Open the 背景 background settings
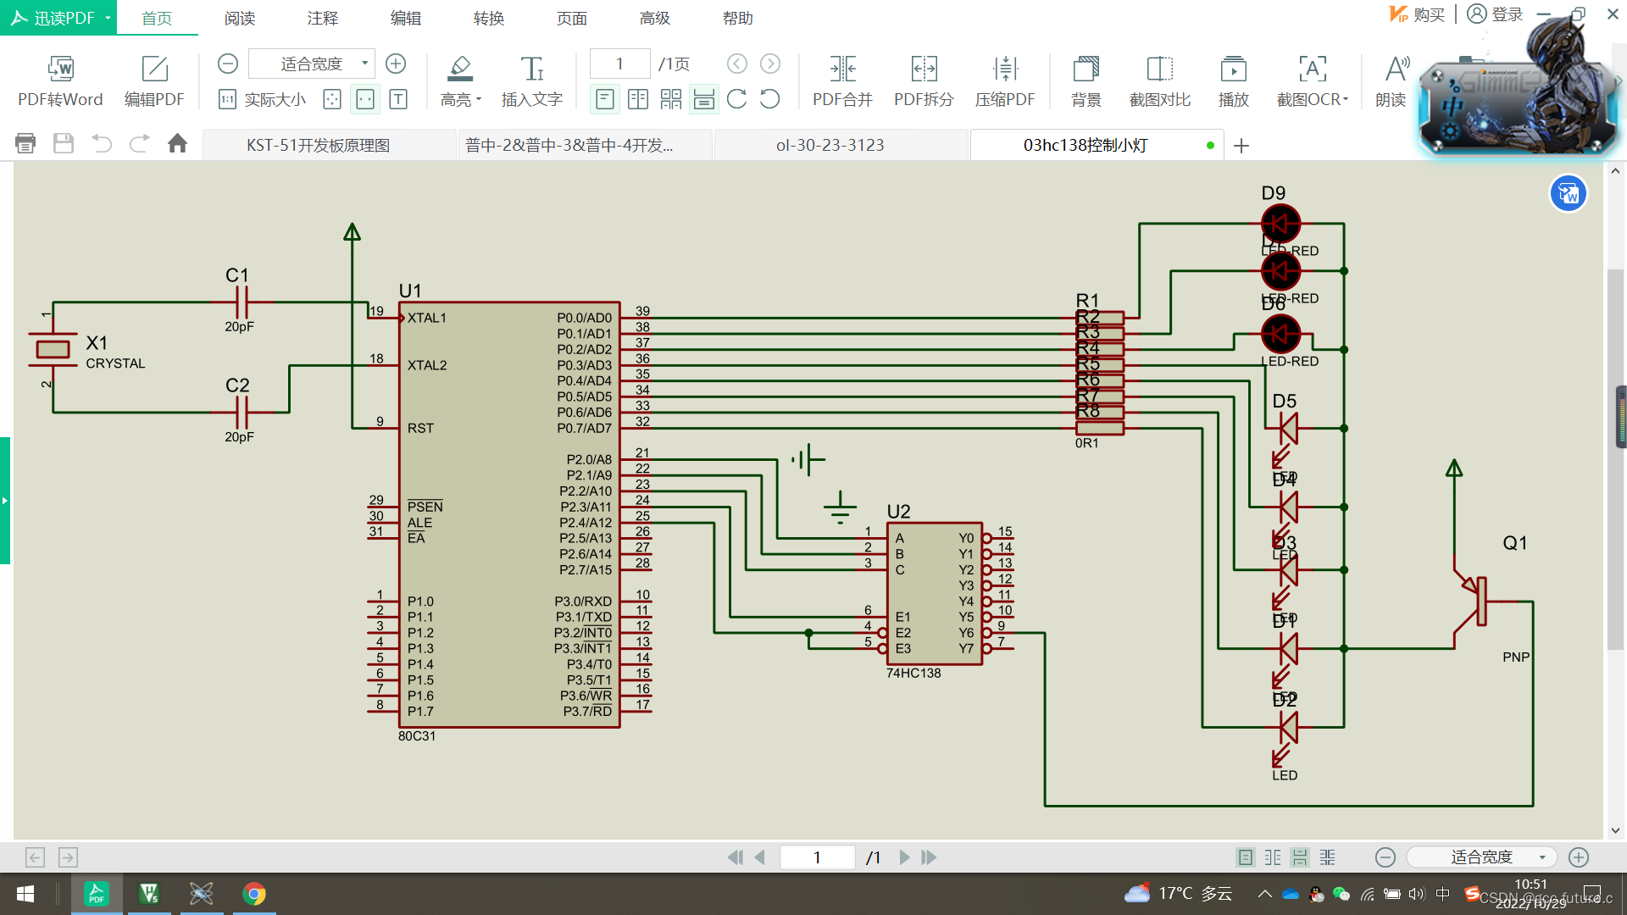Image resolution: width=1627 pixels, height=915 pixels. (1086, 81)
